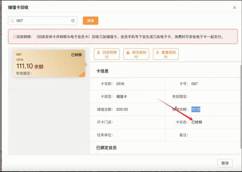
Task: Clear the search text with the x icon
Action: pyautogui.click(x=73, y=21)
